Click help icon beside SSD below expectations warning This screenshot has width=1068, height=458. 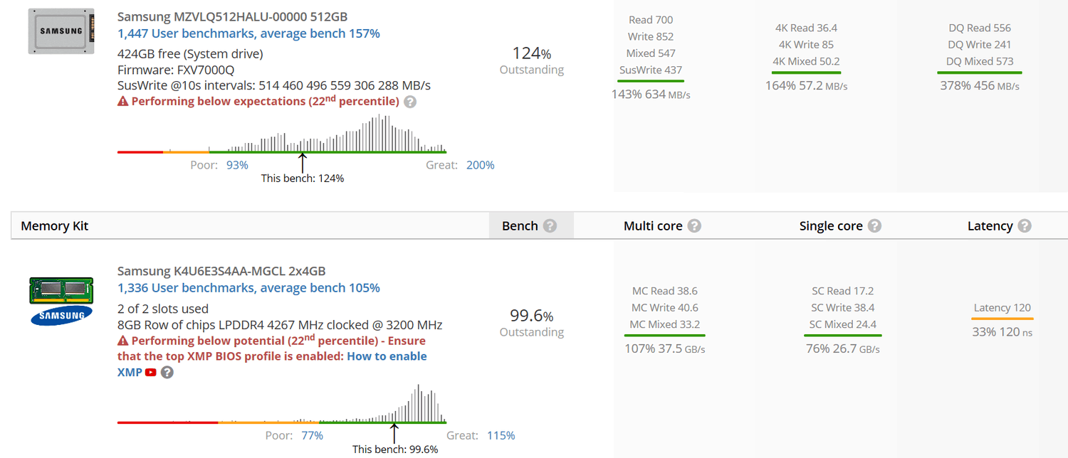pyautogui.click(x=410, y=102)
